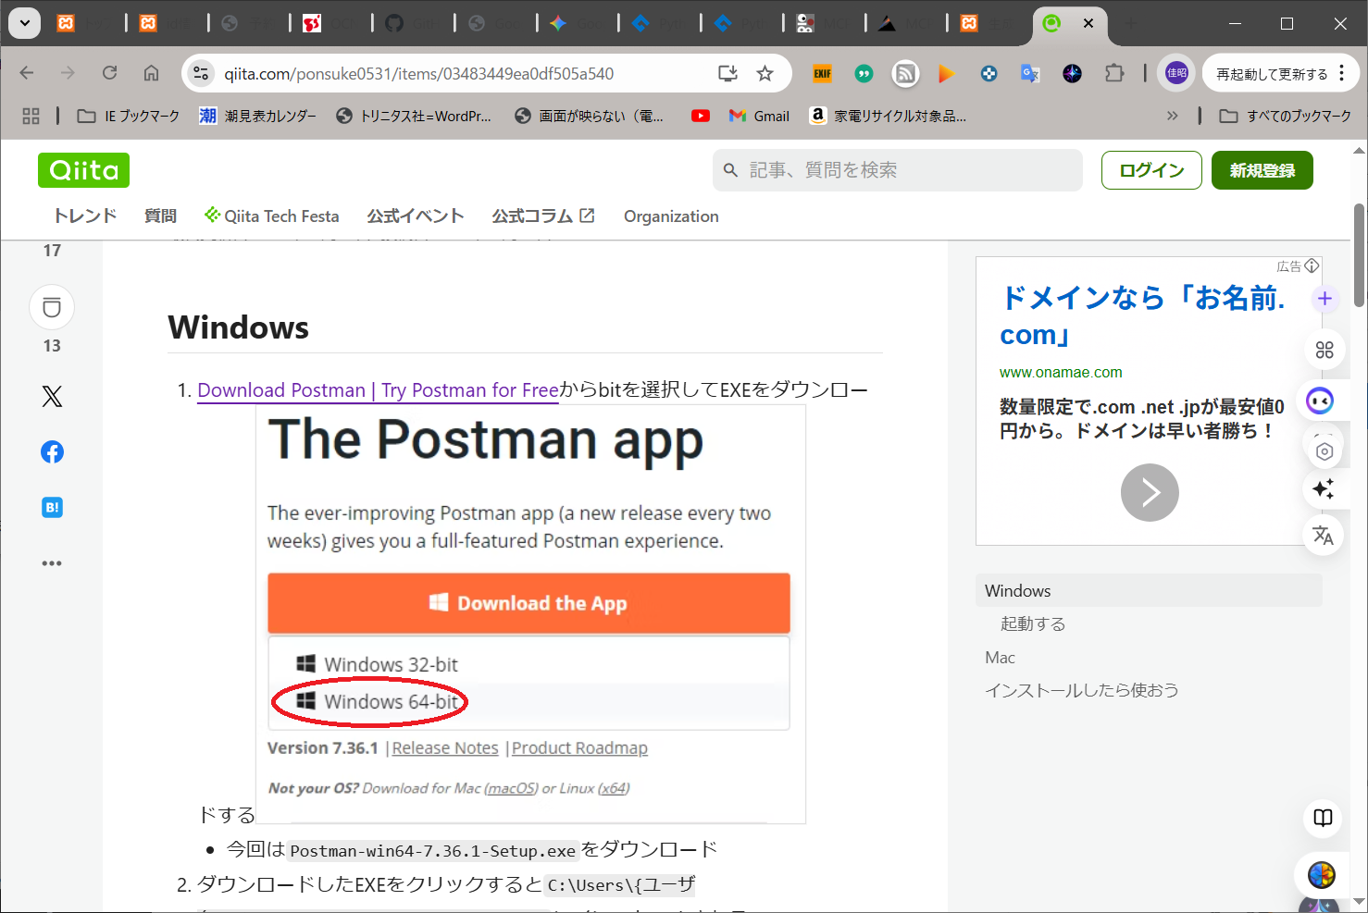Jump to Mac section in table of contents
Viewport: 1368px width, 913px height.
click(x=1000, y=658)
